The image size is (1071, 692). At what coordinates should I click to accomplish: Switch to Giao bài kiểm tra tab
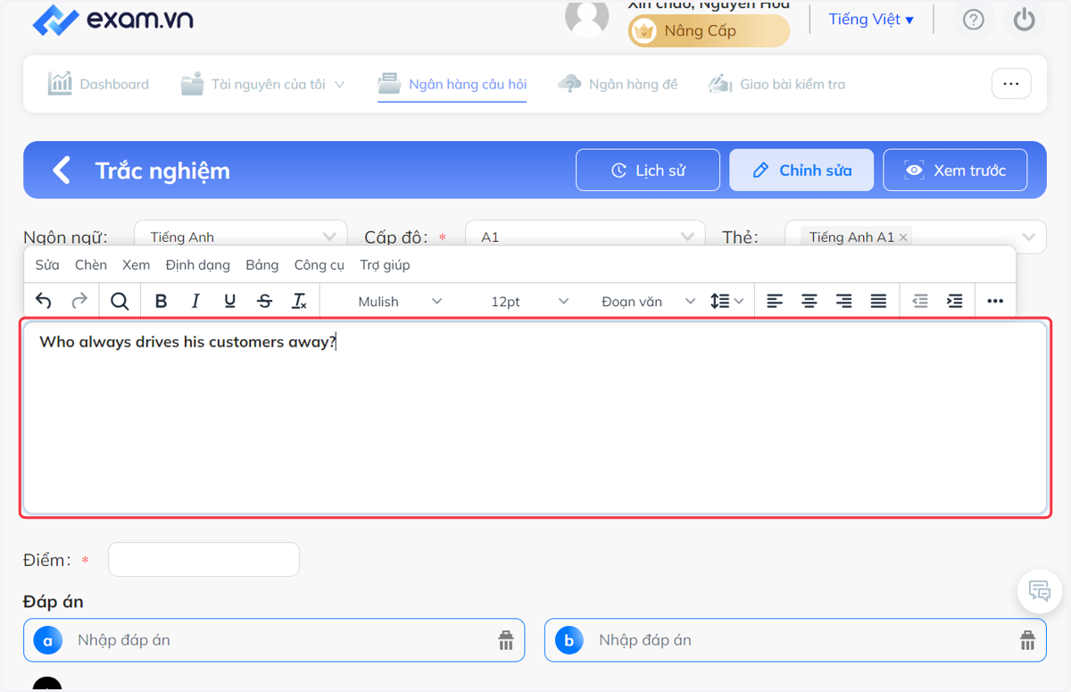tap(776, 84)
